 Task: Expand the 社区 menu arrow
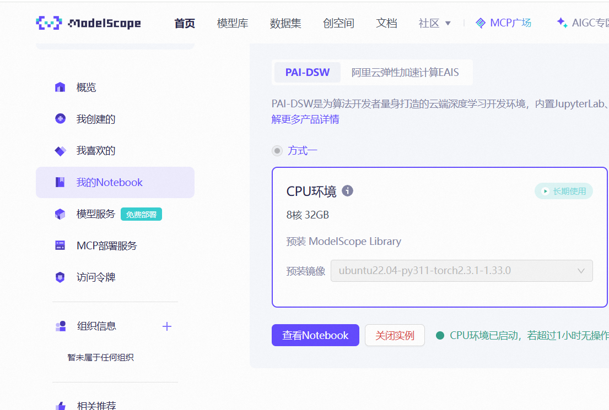[448, 23]
